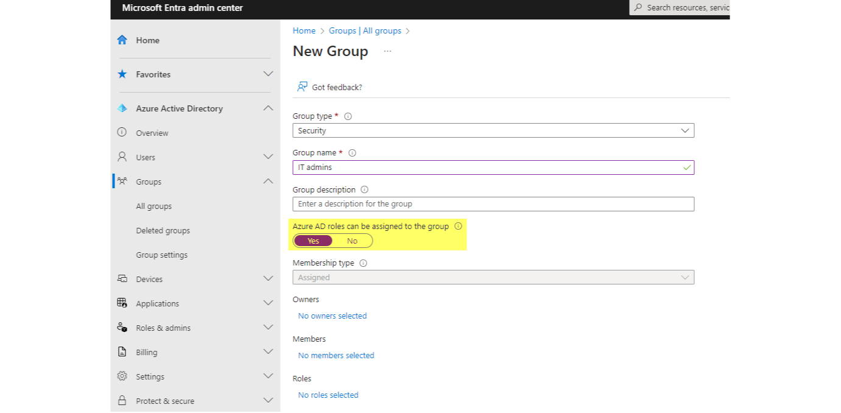Click info icon beside Group description
Screen dimensions: 841x413
point(364,189)
